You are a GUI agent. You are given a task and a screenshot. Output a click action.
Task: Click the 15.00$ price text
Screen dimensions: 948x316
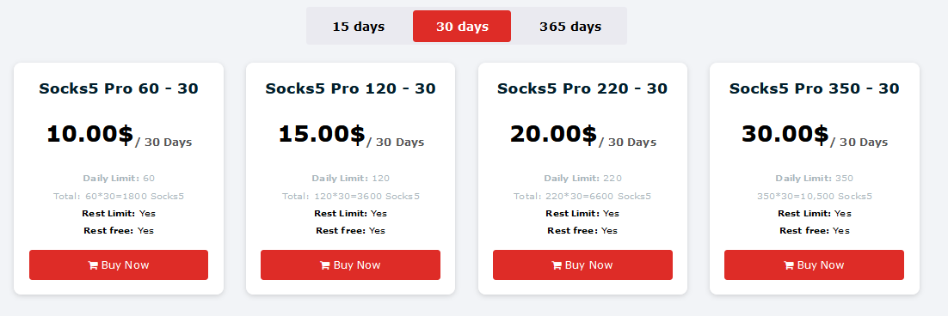pos(322,134)
